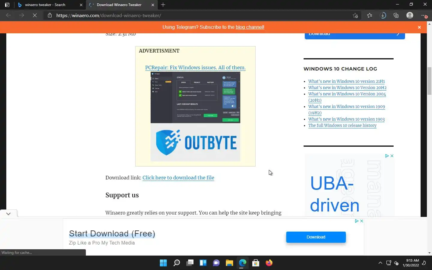Open What's new in Windows 10 Version 2004

coord(347,97)
